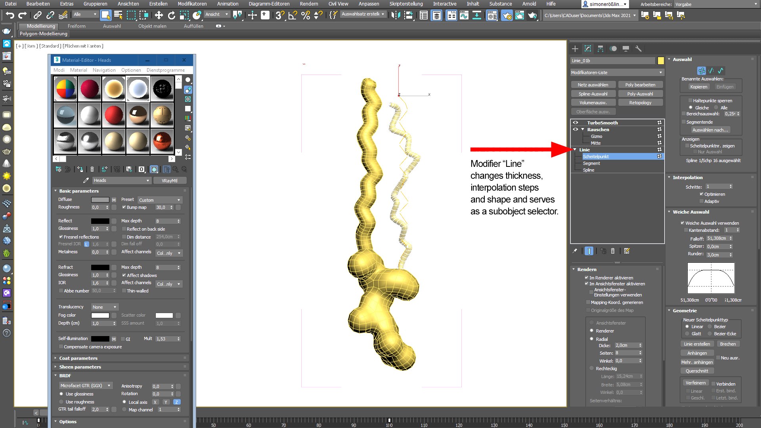Viewport: 761px width, 428px height.
Task: Toggle the Optimieren checkbox
Action: coord(702,194)
